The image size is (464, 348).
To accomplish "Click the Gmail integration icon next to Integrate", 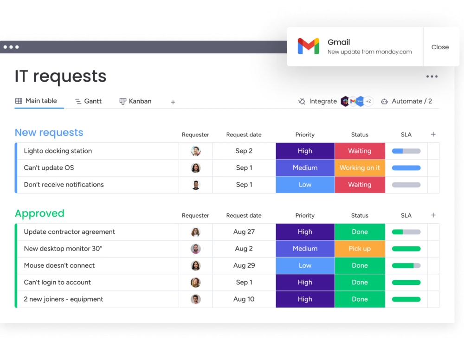I will [x=353, y=101].
